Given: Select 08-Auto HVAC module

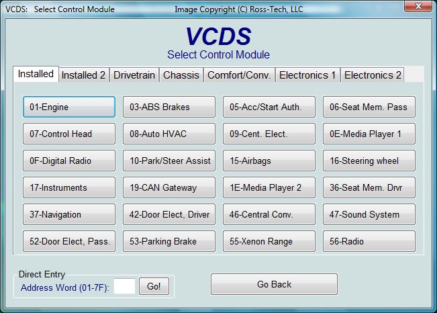Looking at the screenshot, I should click(x=169, y=134).
